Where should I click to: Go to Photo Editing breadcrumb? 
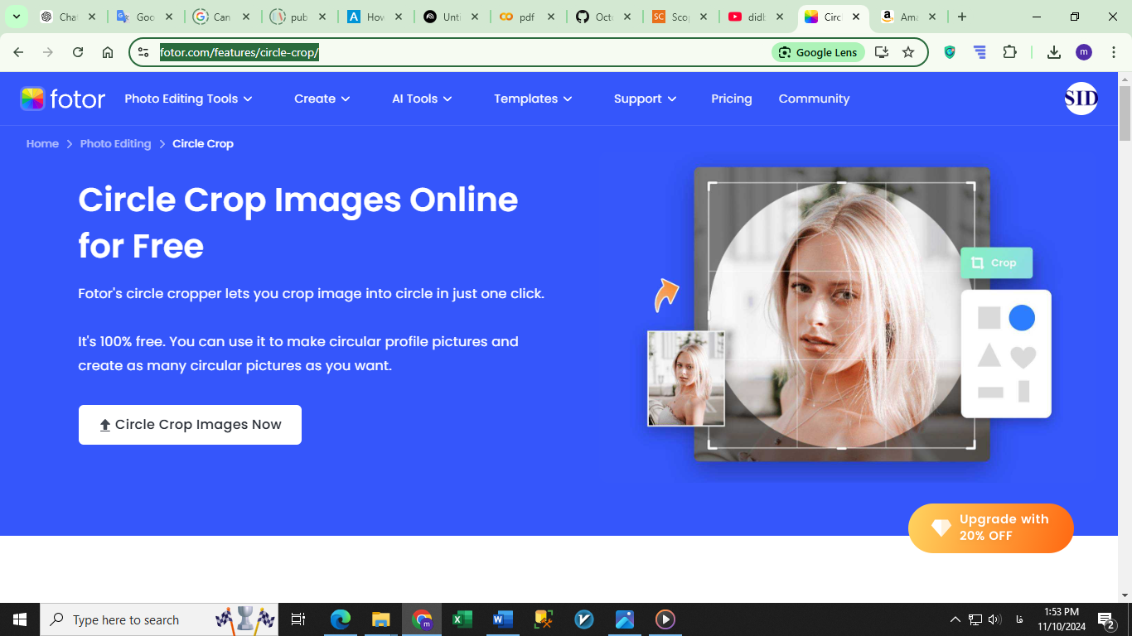pyautogui.click(x=115, y=143)
